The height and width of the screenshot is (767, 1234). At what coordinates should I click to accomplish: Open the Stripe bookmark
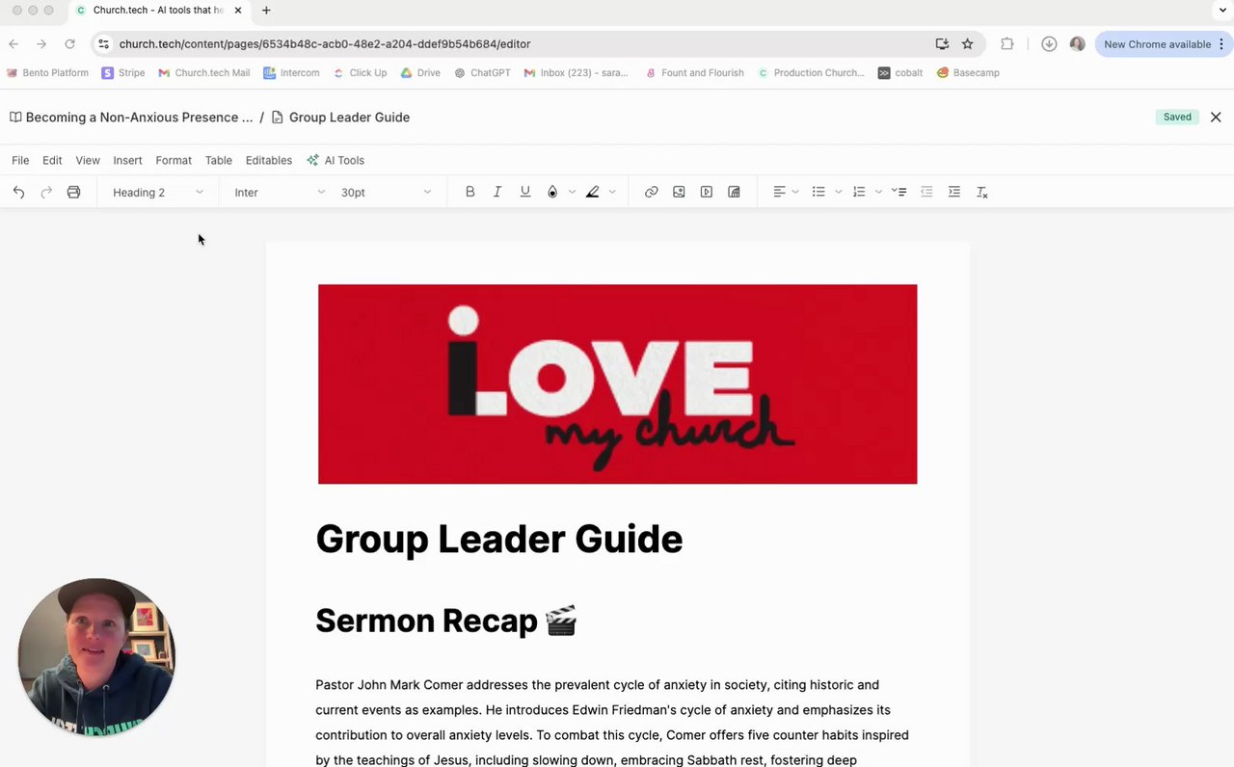(123, 72)
